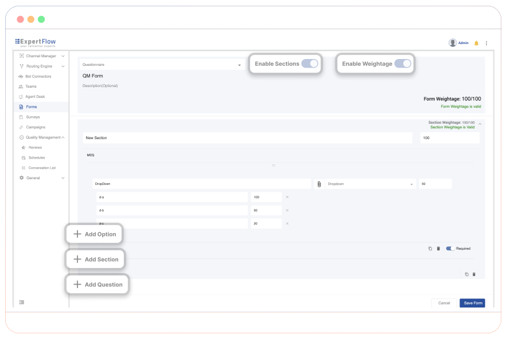Duplicate the question via copy icon beside Required
This screenshot has width=518, height=339.
[x=430, y=249]
